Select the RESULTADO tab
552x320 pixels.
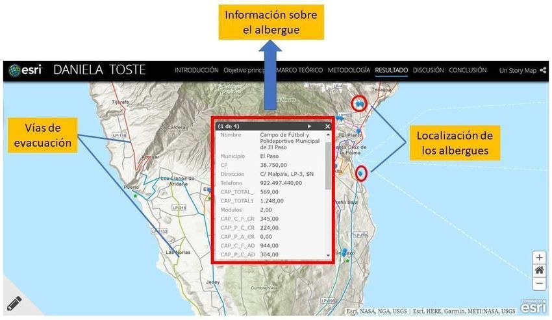[x=391, y=70]
